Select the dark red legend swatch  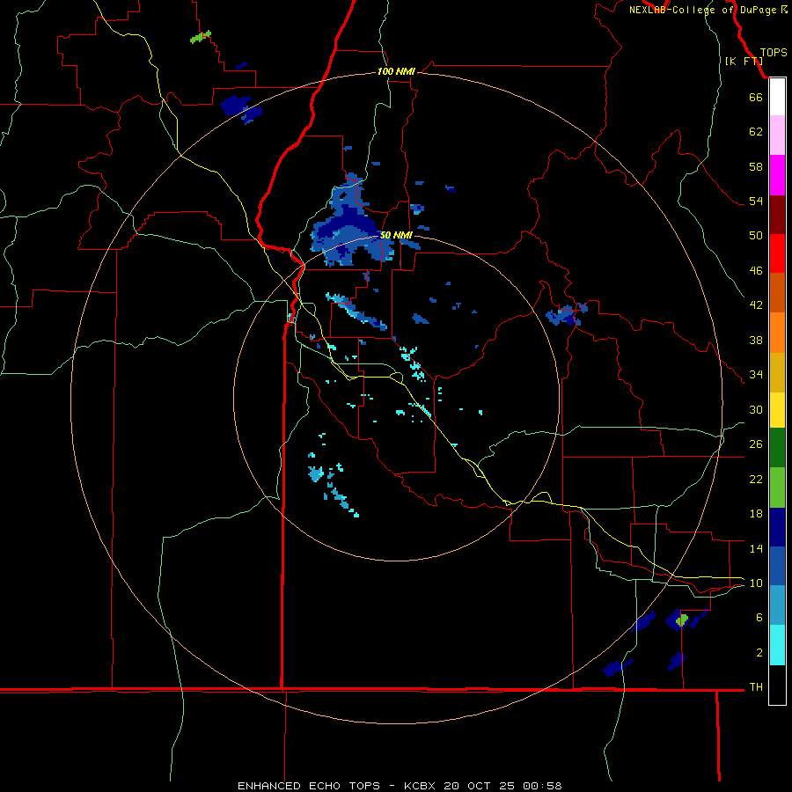pyautogui.click(x=777, y=215)
